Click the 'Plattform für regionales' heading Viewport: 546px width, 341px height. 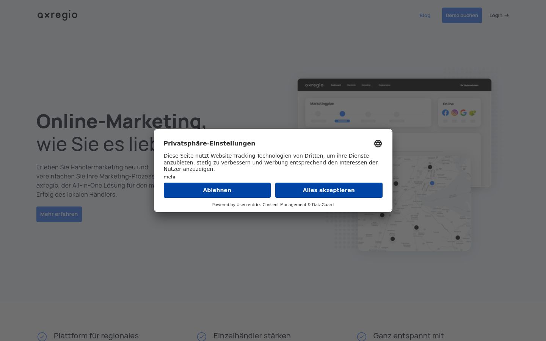pos(96,336)
